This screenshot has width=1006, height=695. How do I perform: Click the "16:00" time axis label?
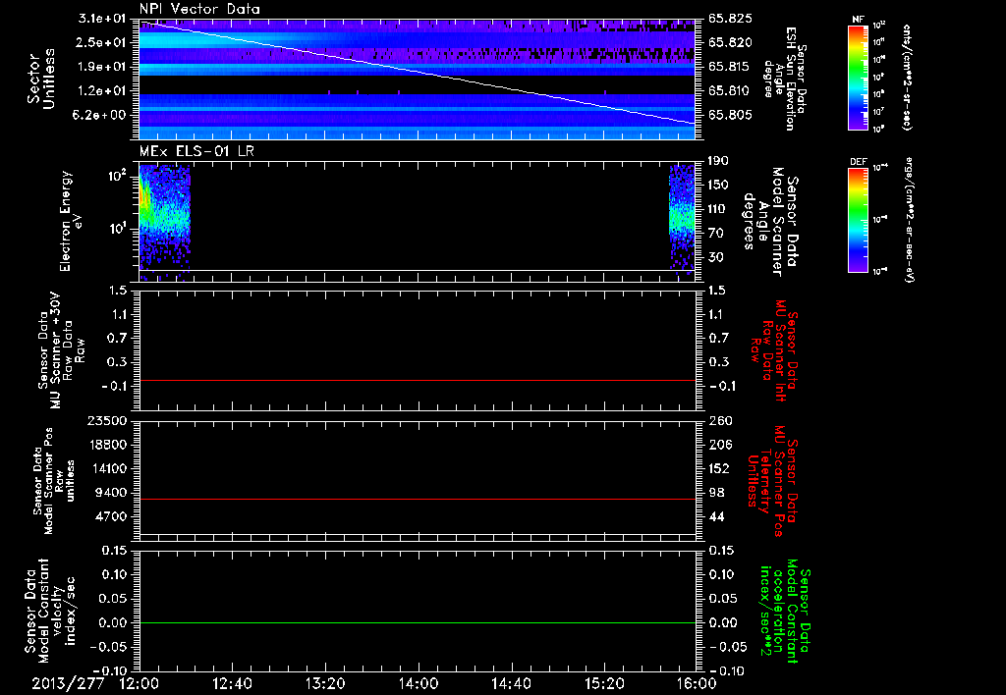697,683
